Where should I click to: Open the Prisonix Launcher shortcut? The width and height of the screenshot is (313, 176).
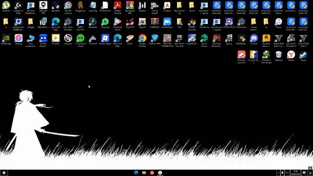pyautogui.click(x=241, y=57)
